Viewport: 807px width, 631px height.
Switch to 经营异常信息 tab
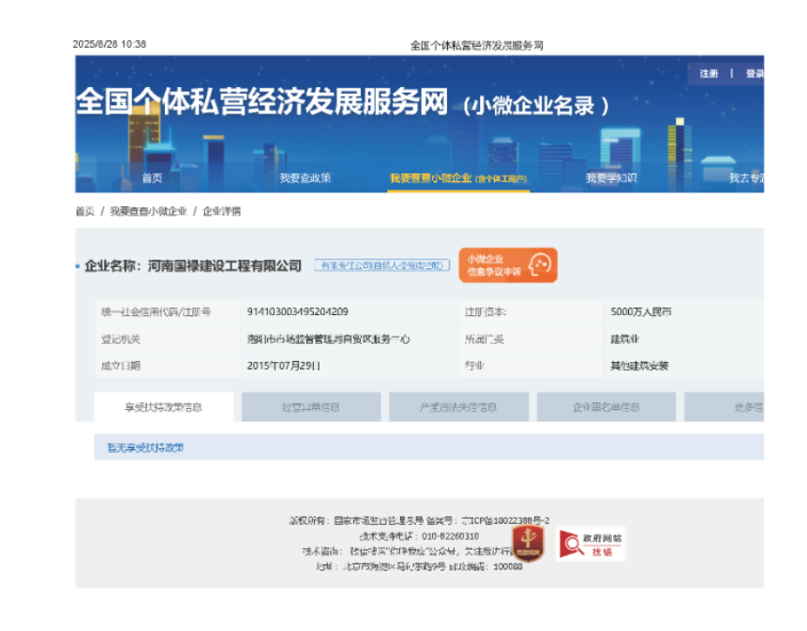coord(311,408)
